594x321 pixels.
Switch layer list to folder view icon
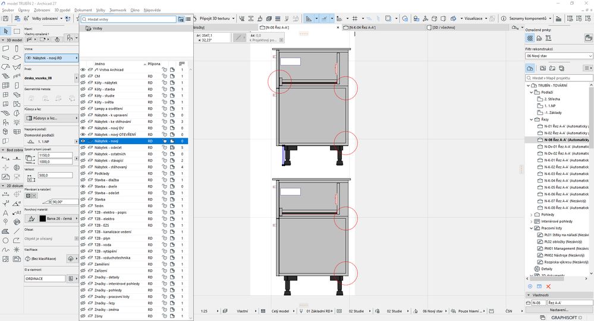(x=181, y=19)
